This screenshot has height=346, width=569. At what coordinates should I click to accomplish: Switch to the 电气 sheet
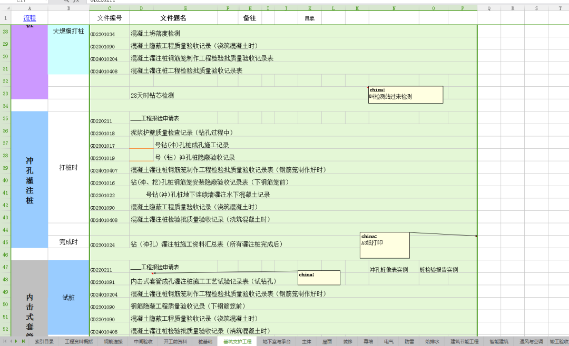pos(389,342)
